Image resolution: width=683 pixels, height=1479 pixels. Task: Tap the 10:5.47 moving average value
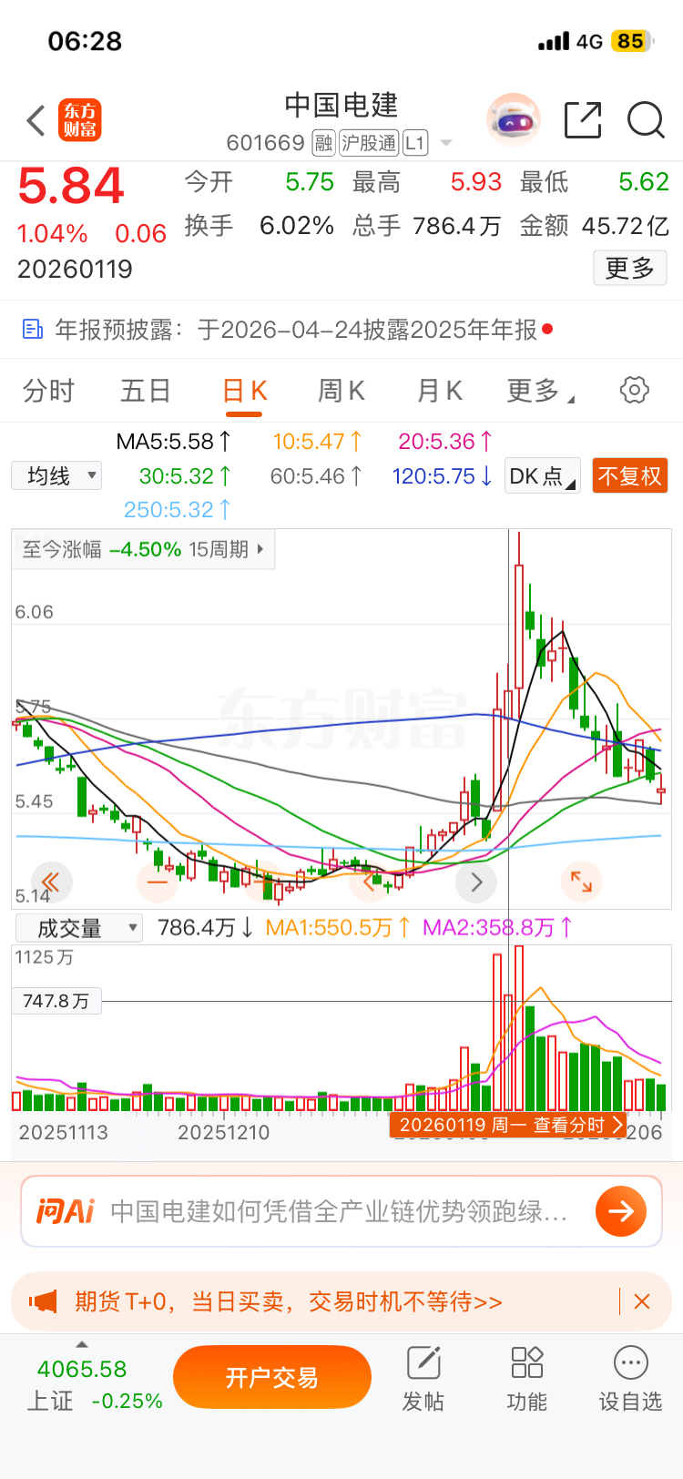point(317,442)
